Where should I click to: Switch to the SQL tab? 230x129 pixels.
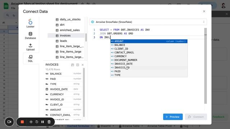[x=30, y=58]
